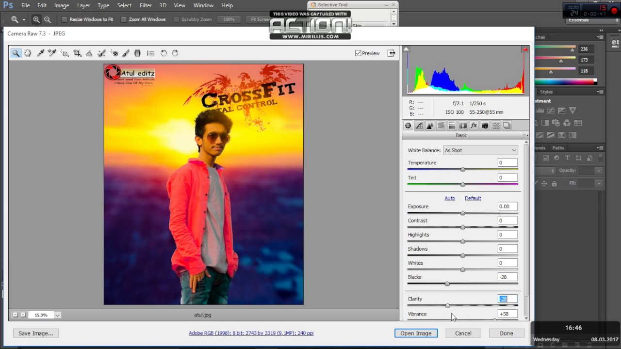Open the Layer menu
621x349 pixels.
83,5
